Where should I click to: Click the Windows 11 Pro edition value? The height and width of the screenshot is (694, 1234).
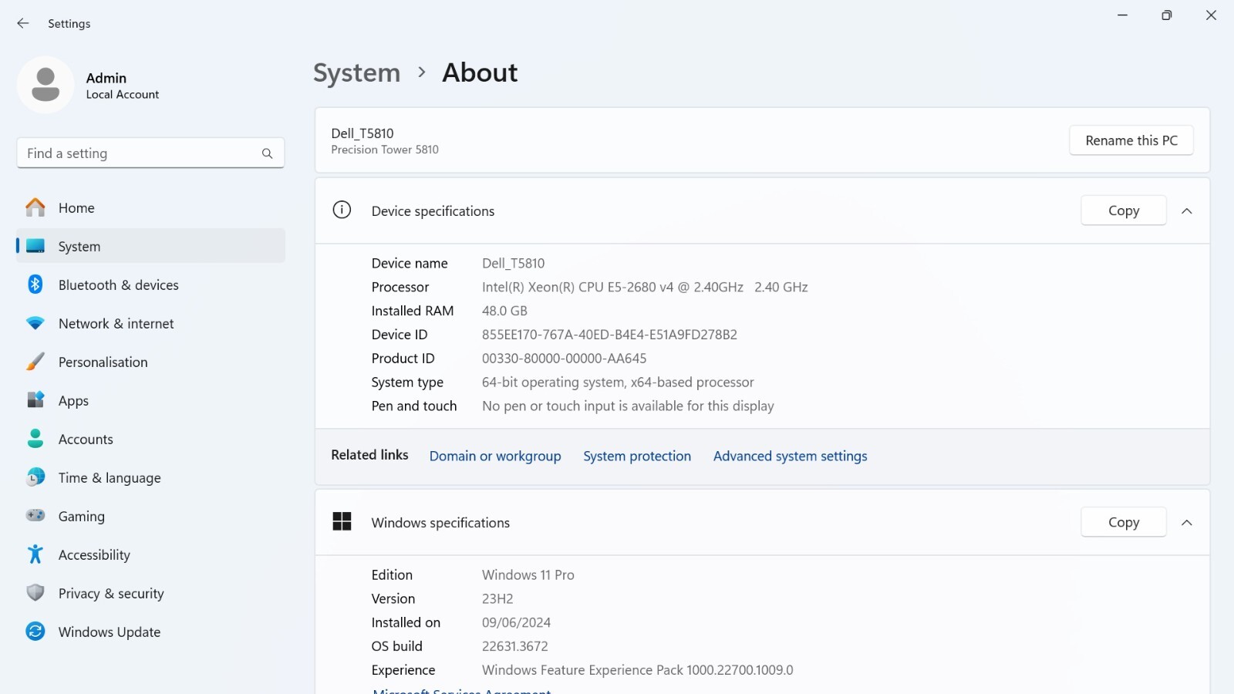click(528, 574)
